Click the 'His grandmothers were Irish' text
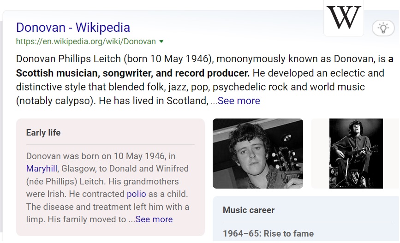Image resolution: width=400 pixels, height=243 pixels. point(102,182)
